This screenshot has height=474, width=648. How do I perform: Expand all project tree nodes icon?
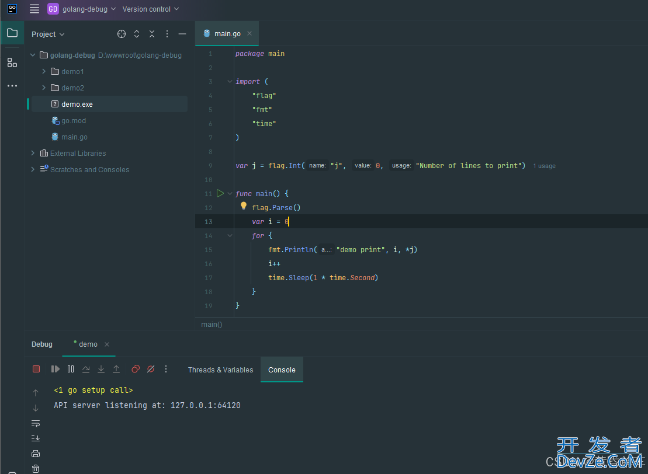[137, 34]
